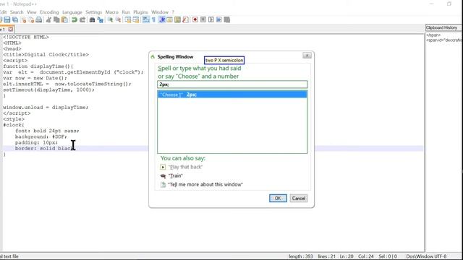
Task: Click the Print toolbar icon
Action: pyautogui.click(x=38, y=19)
